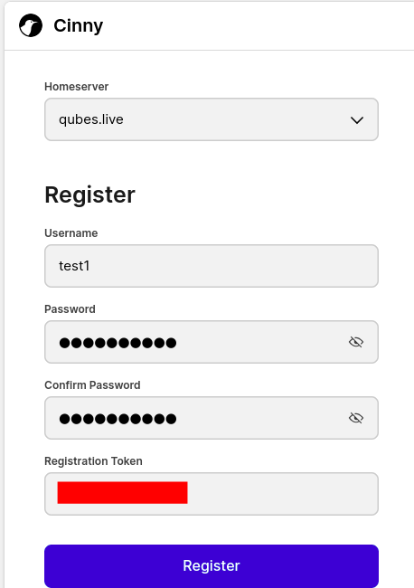Click the Registration Token label

[93, 461]
